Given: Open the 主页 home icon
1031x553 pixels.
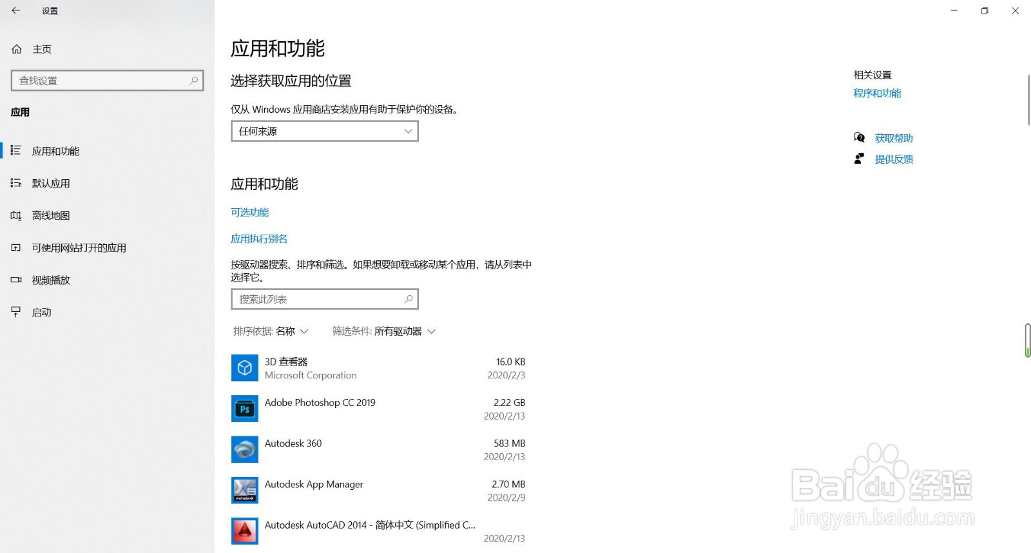Looking at the screenshot, I should (x=17, y=49).
